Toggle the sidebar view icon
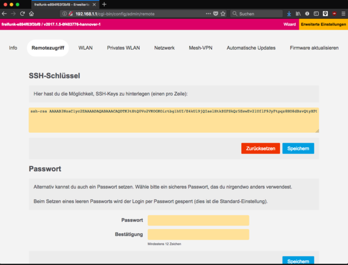The height and width of the screenshot is (265, 348). point(316,14)
